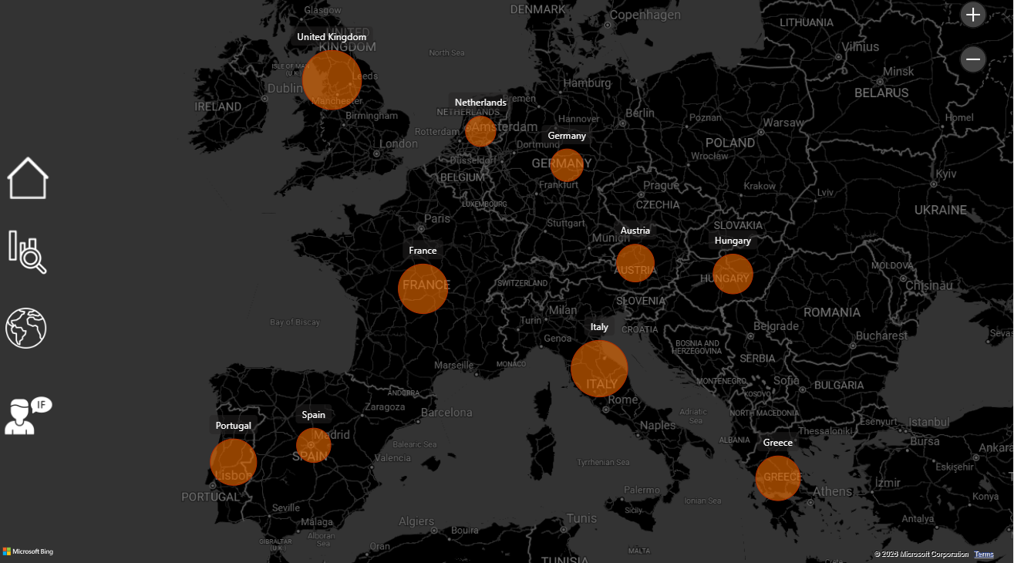Click the Barcelona city label

[x=446, y=413]
